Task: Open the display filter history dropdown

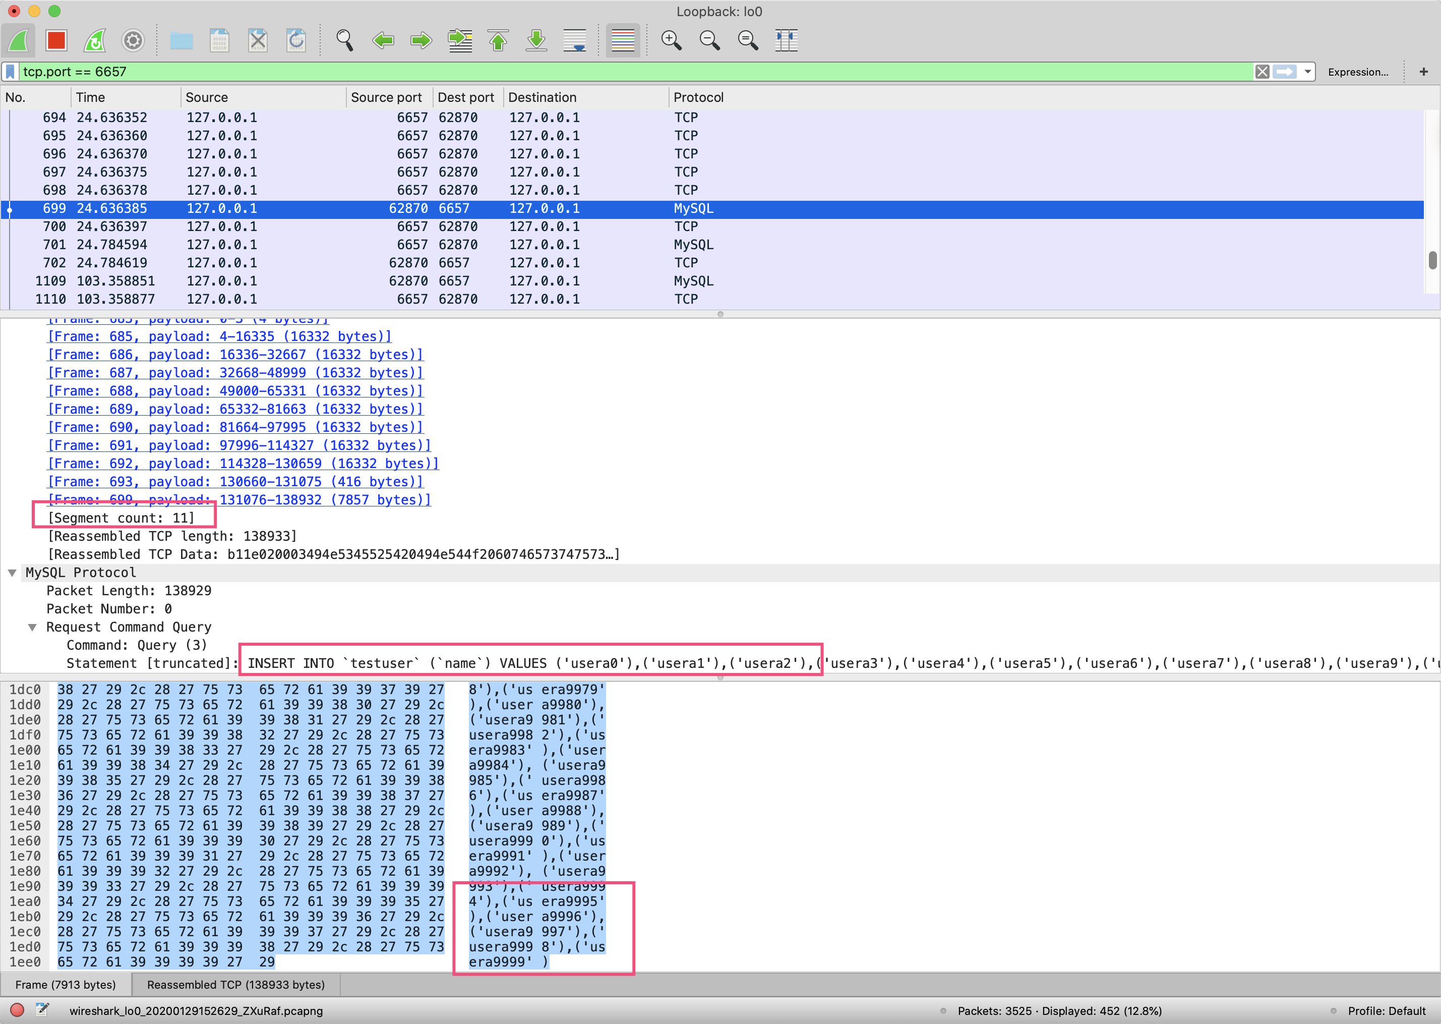Action: tap(1308, 72)
